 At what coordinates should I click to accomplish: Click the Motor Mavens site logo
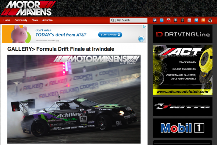pyautogui.click(x=28, y=8)
